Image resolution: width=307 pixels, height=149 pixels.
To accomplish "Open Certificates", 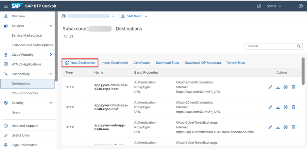I will [x=142, y=63].
